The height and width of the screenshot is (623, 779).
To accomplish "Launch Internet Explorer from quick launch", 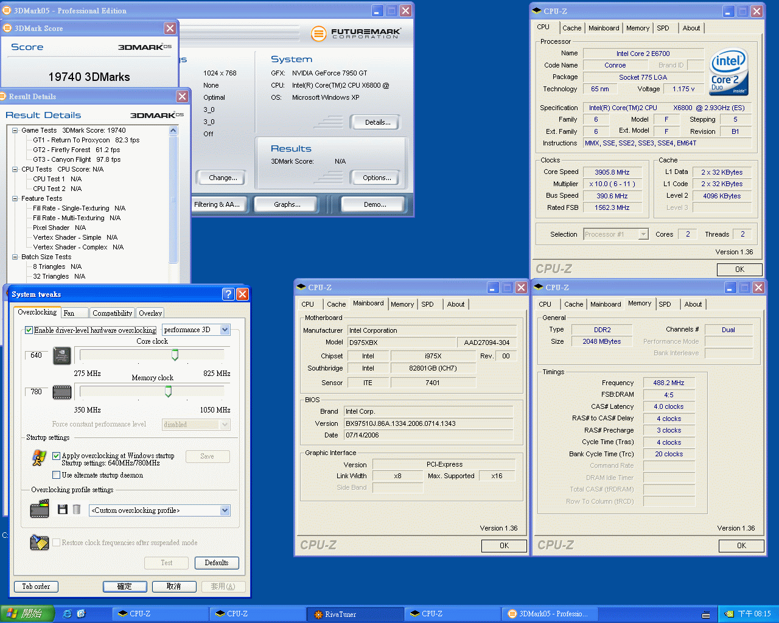I will tap(67, 614).
